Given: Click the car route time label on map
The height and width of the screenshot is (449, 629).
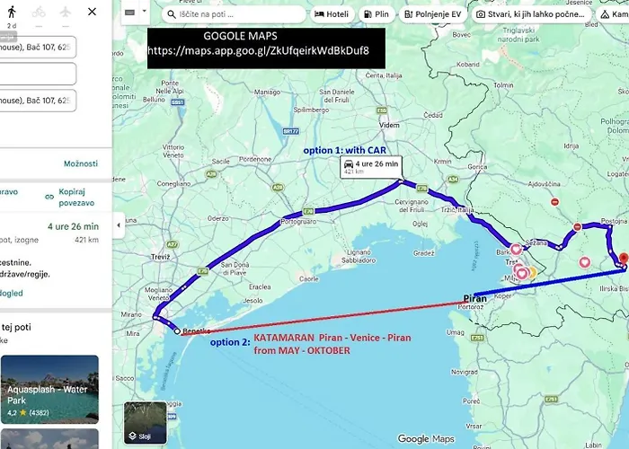Looking at the screenshot, I should point(369,168).
